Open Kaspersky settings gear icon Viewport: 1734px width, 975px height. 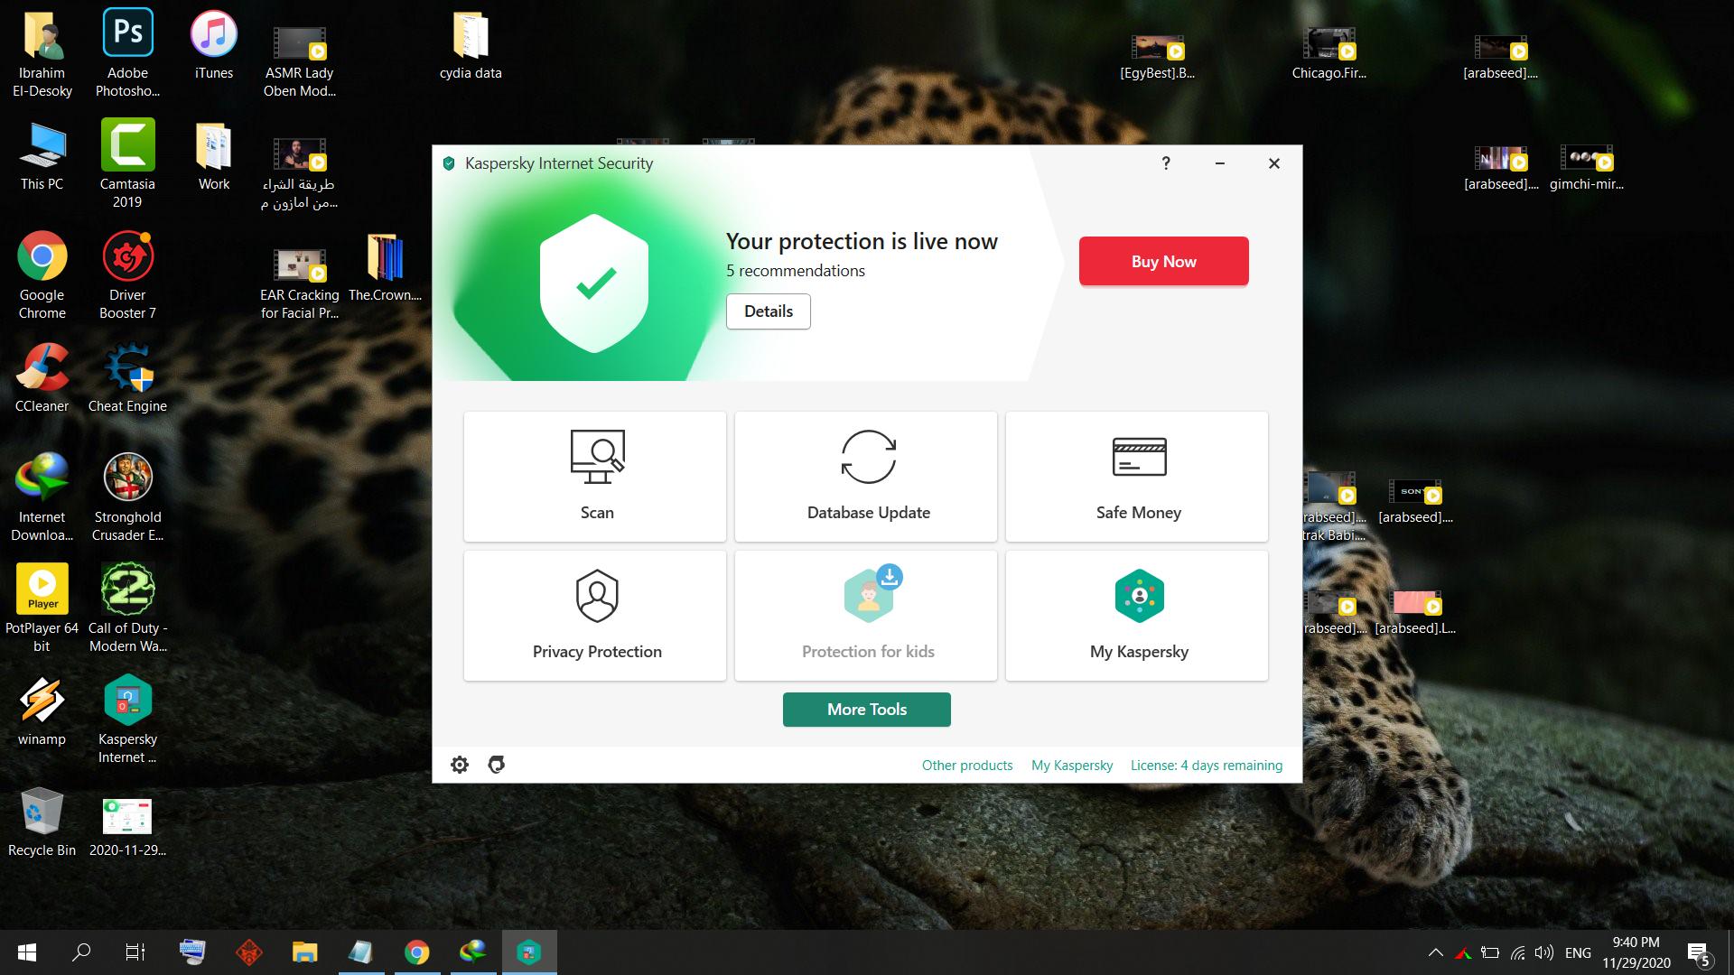click(460, 765)
